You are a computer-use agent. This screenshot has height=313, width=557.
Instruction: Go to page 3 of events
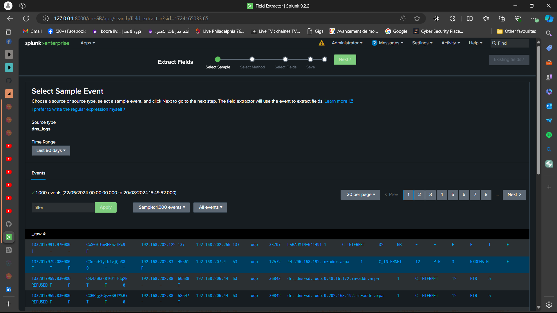click(431, 195)
